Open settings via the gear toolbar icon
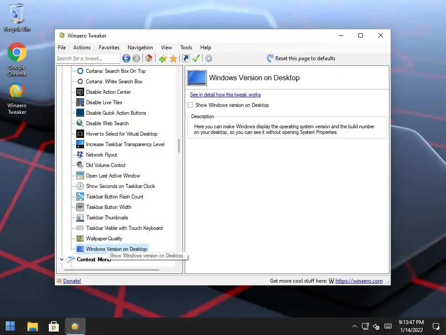This screenshot has width=446, height=335. click(209, 59)
